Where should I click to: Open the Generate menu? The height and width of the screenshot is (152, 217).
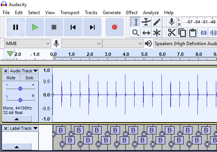[112, 13]
